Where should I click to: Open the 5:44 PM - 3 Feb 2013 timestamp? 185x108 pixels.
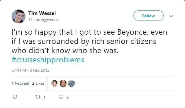click(x=30, y=70)
